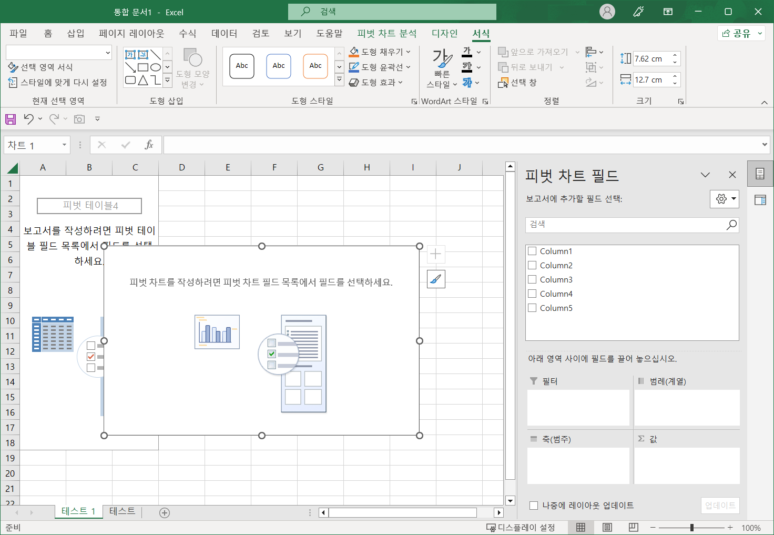The width and height of the screenshot is (774, 535).
Task: Open the Size dialog launcher
Action: 681,102
